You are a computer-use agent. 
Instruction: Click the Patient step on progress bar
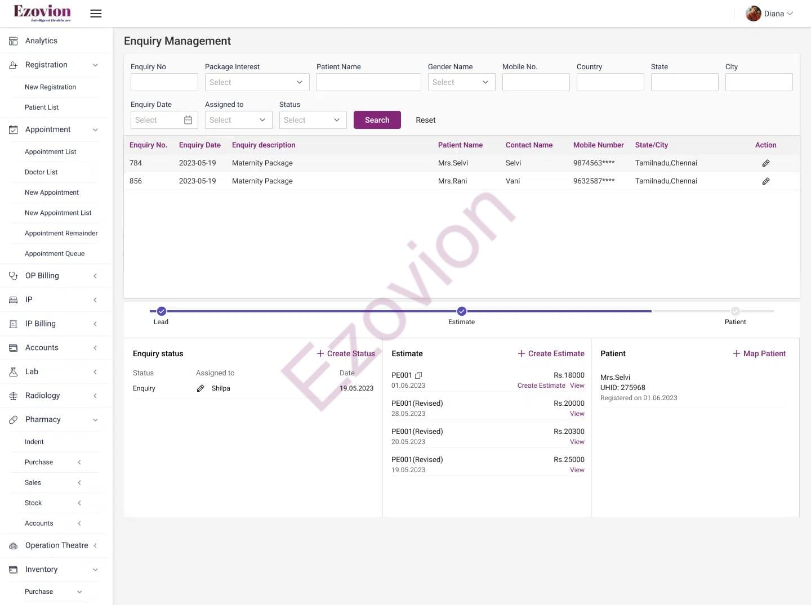click(735, 311)
